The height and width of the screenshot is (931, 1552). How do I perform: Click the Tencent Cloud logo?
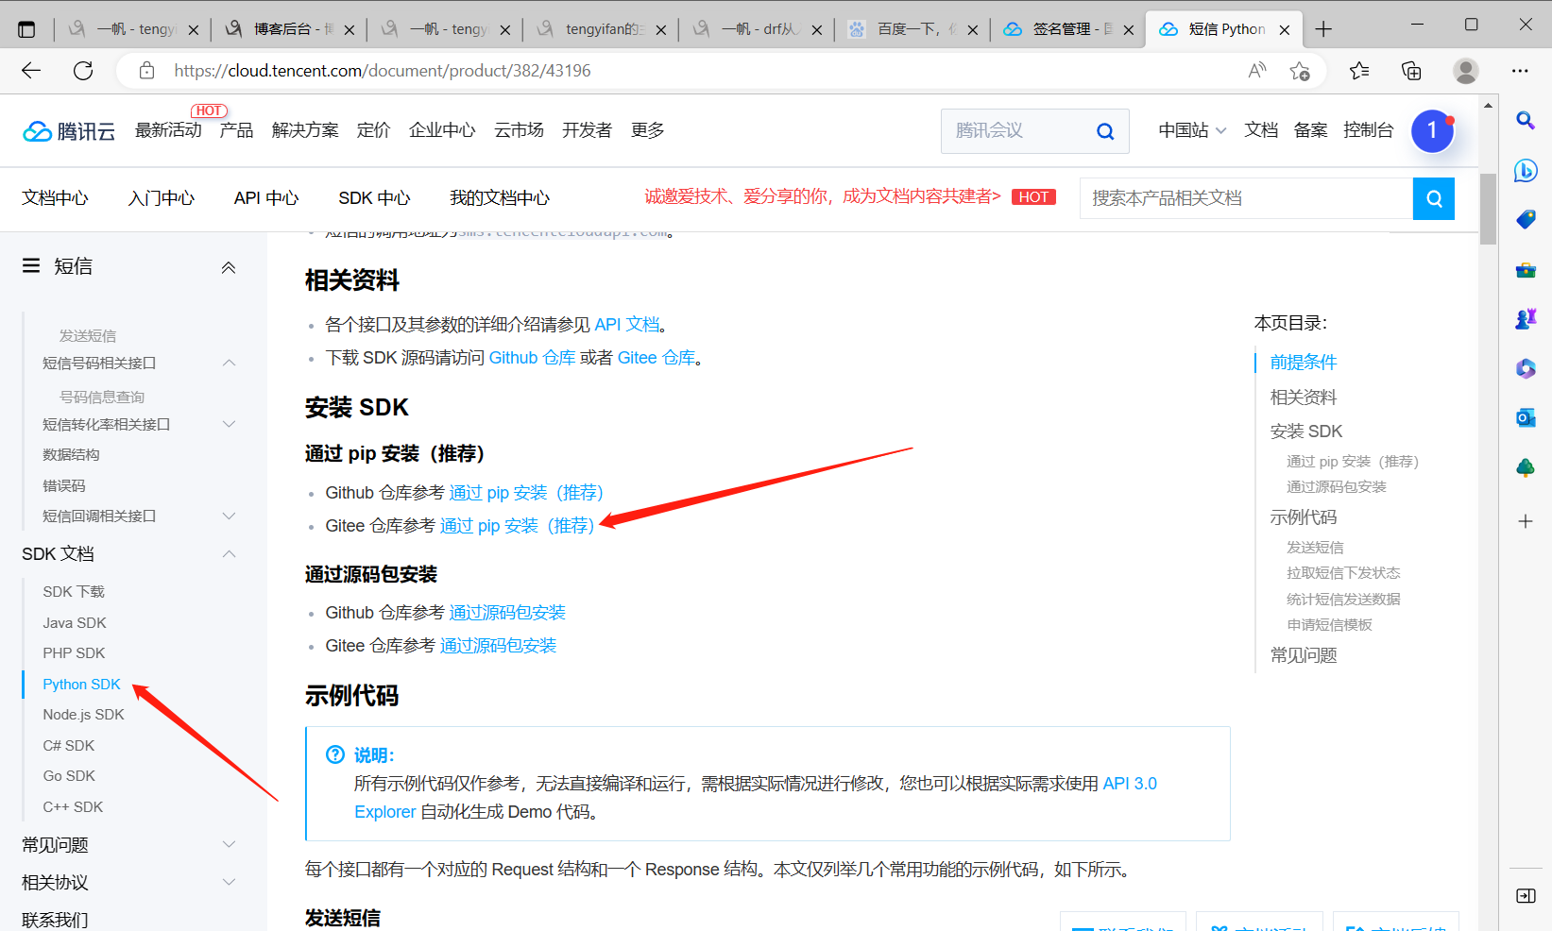[x=69, y=131]
